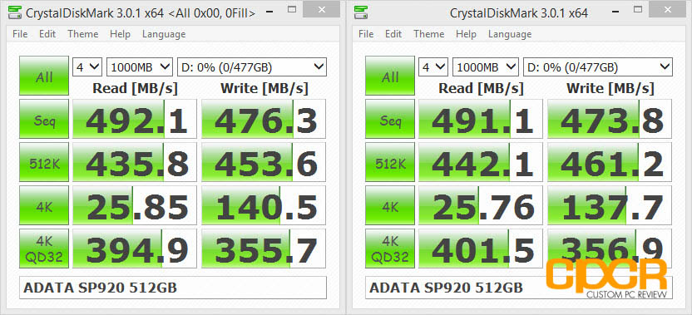This screenshot has width=692, height=315.
Task: Open the Language menu in right window
Action: click(510, 34)
